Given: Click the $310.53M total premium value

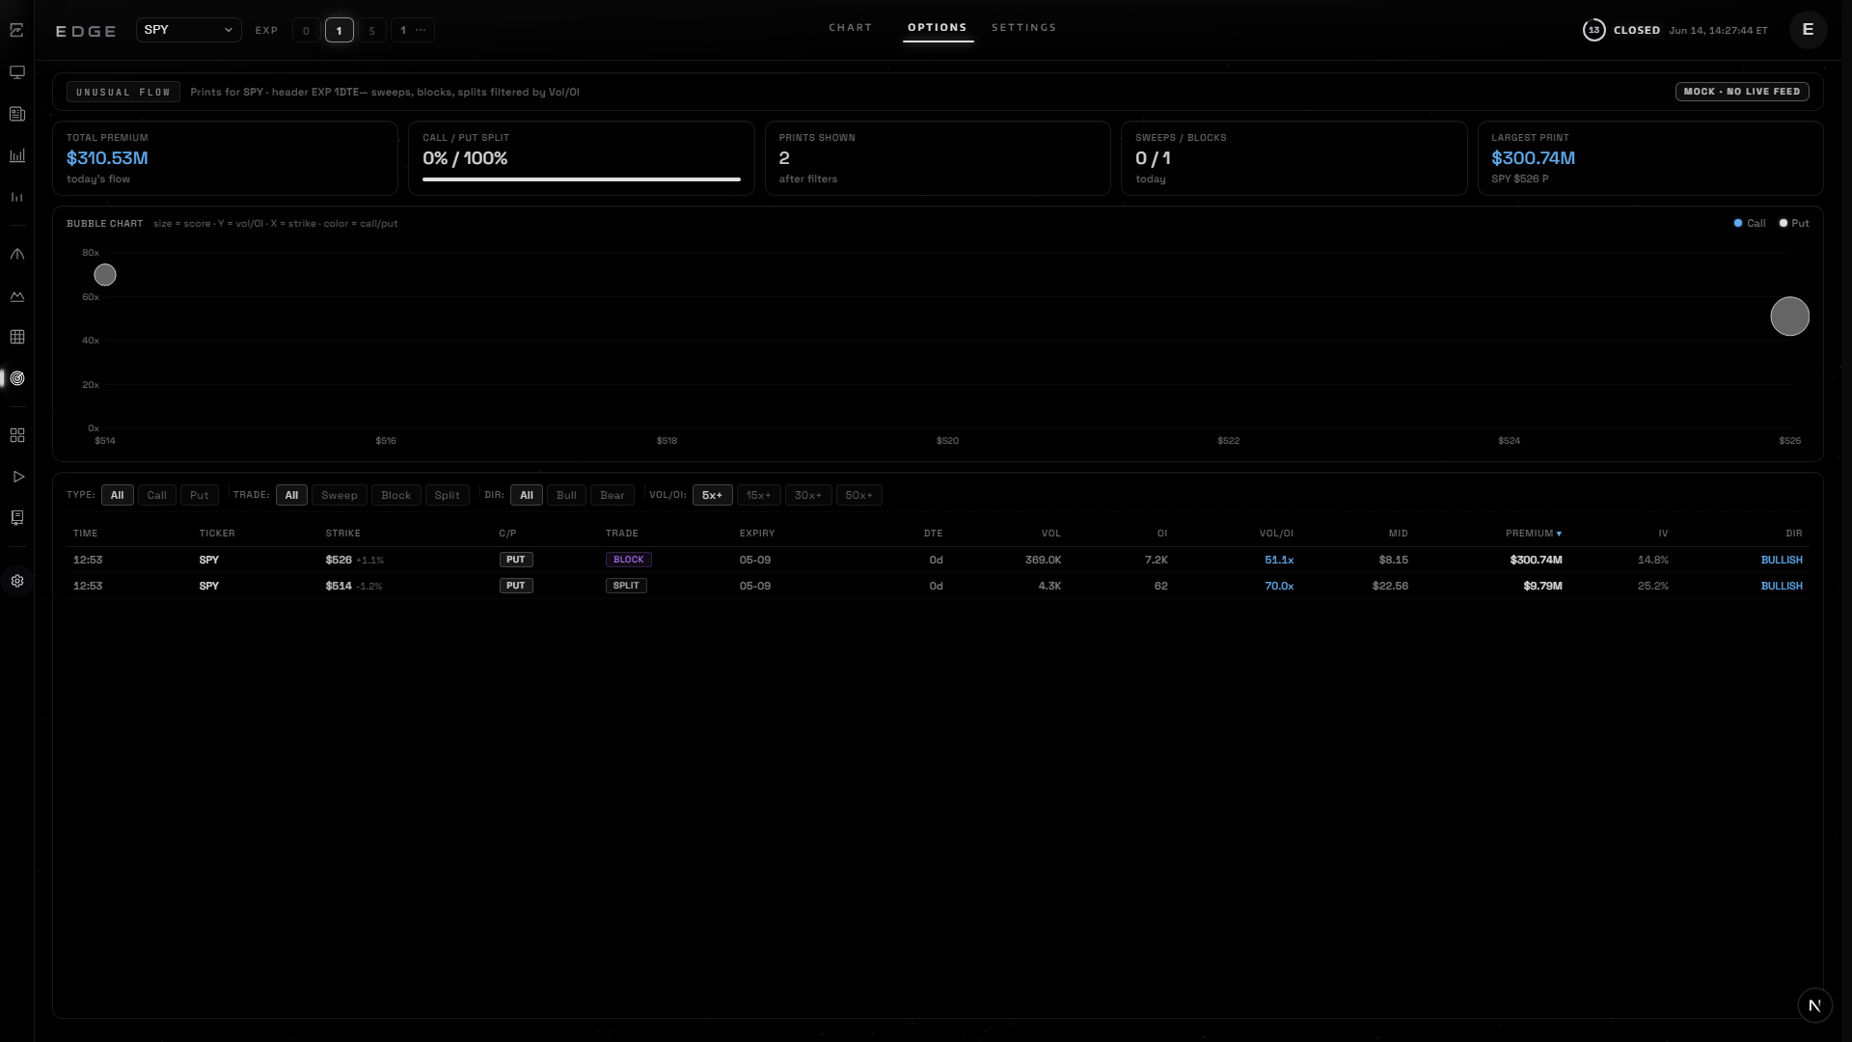Looking at the screenshot, I should click(107, 158).
